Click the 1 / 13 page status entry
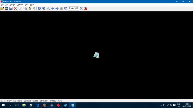This screenshot has width=193, height=108. click(60, 101)
